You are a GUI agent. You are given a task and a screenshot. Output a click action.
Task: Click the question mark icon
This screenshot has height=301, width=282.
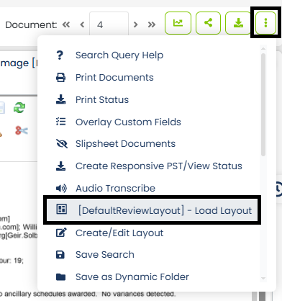coord(60,55)
